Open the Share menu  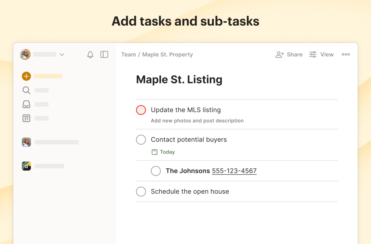point(289,54)
